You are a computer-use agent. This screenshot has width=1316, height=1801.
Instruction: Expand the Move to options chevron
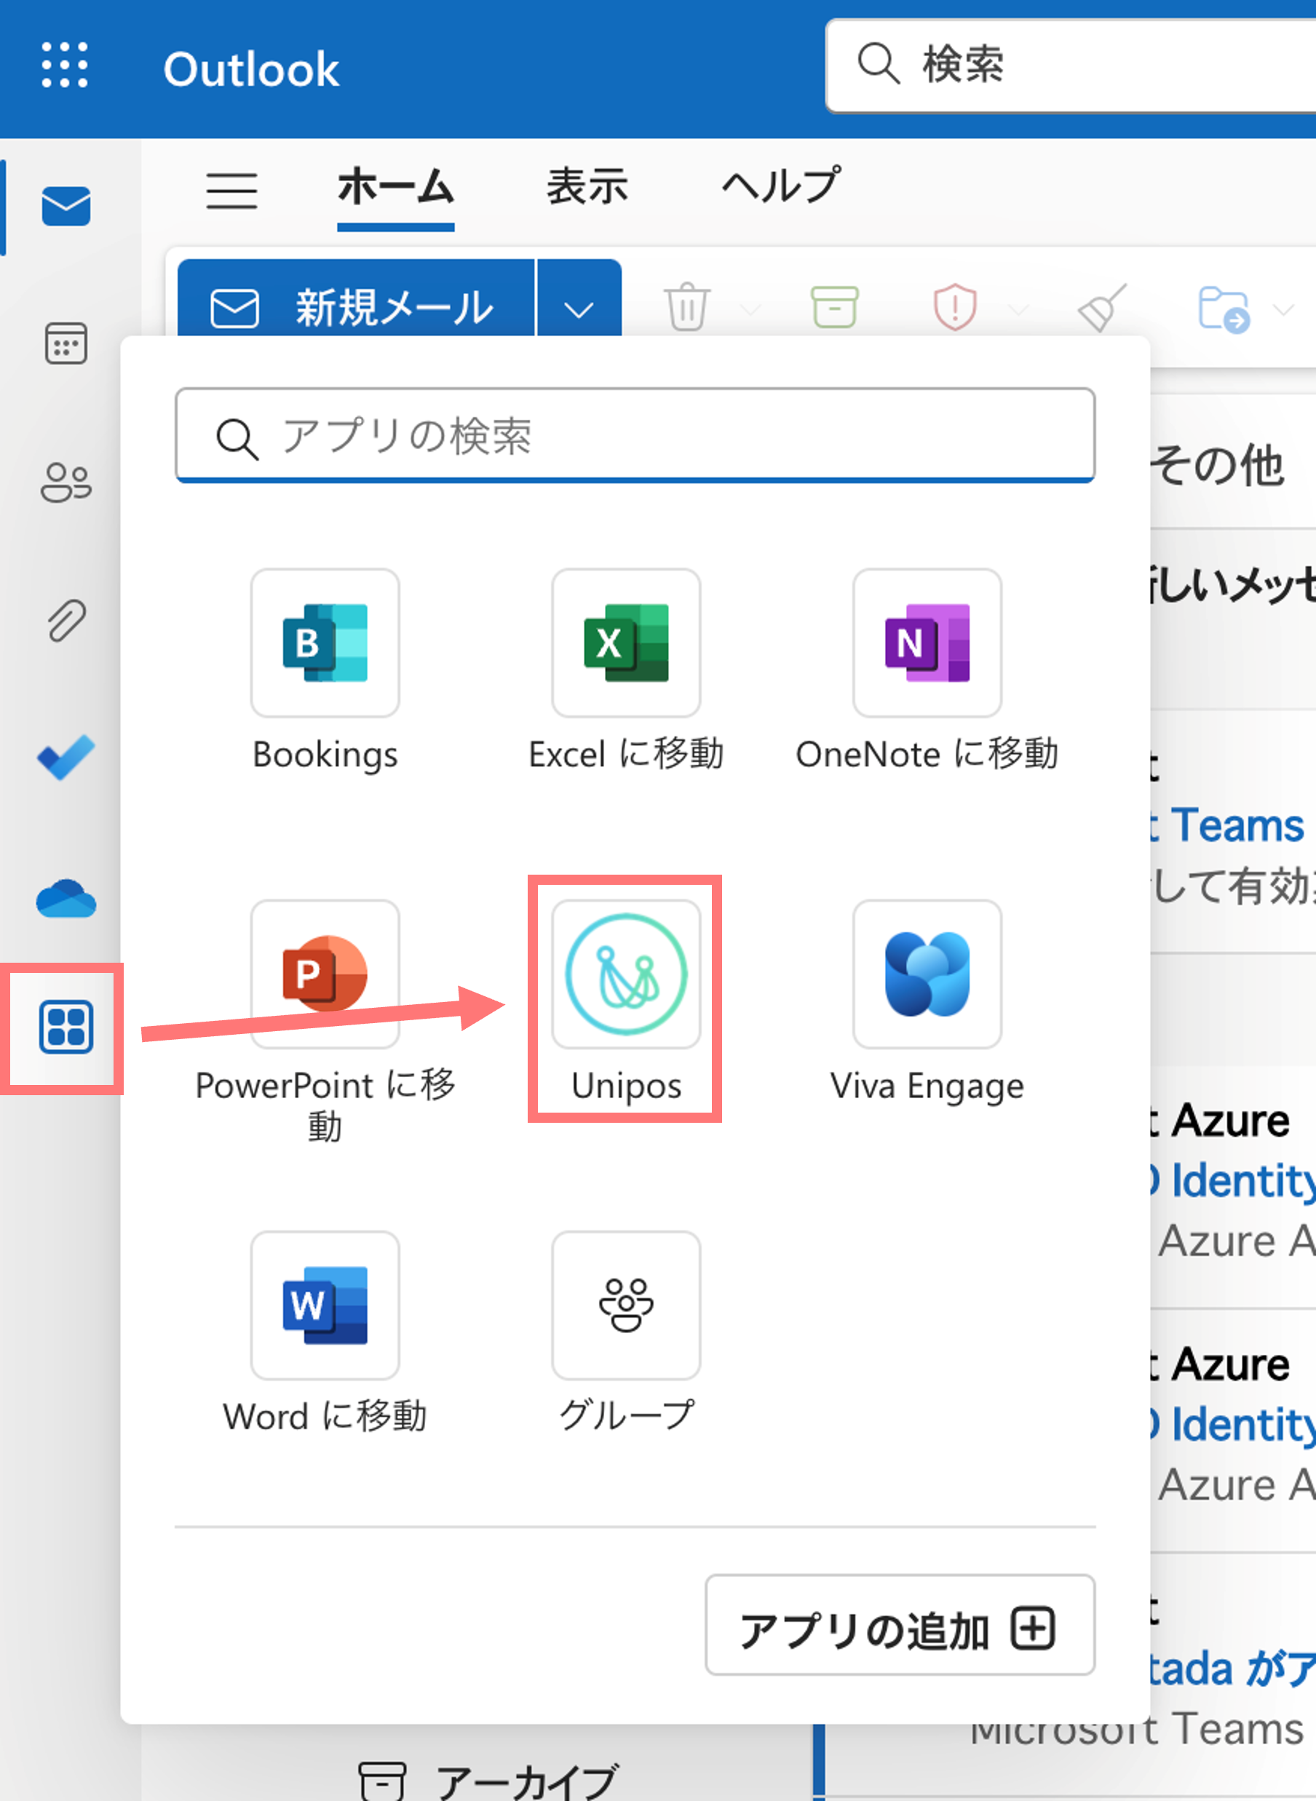pos(1284,309)
